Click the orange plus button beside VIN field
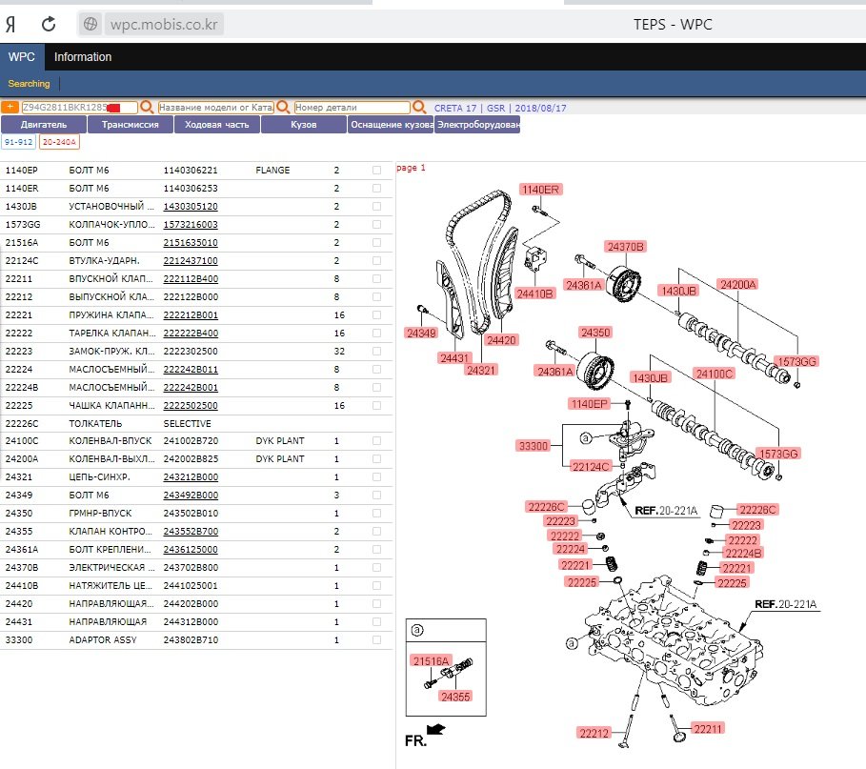 (x=10, y=107)
